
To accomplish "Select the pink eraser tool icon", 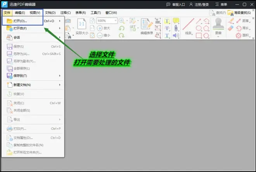I will click(x=231, y=28).
